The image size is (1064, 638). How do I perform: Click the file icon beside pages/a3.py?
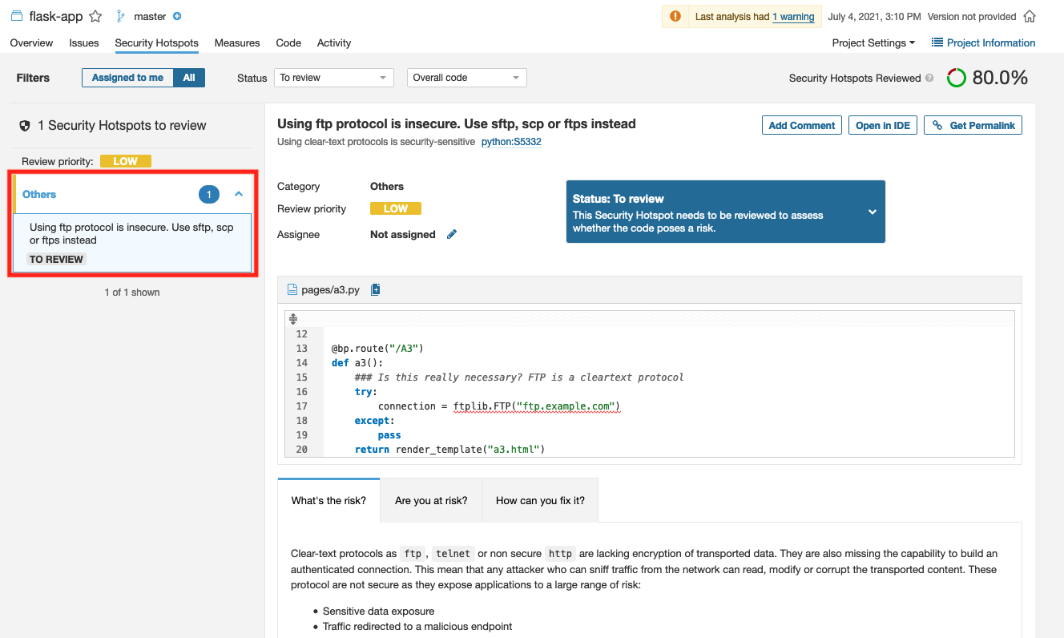(292, 289)
